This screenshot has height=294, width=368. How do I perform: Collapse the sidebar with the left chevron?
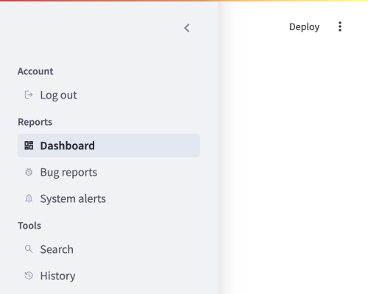pos(187,28)
